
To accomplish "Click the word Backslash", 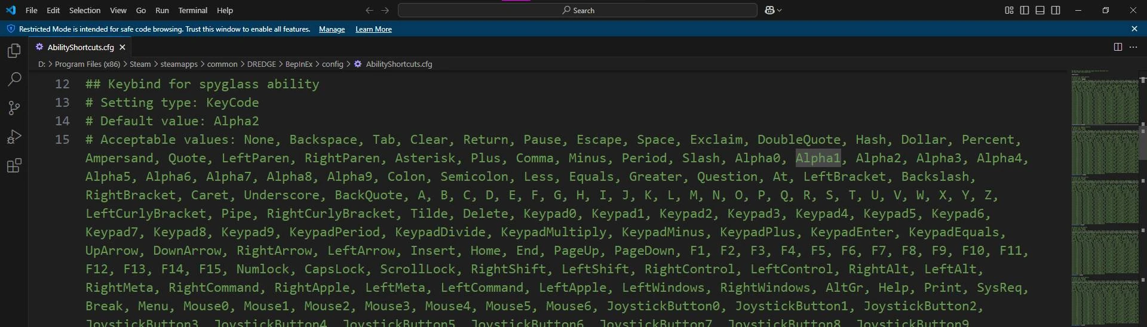I will 935,177.
